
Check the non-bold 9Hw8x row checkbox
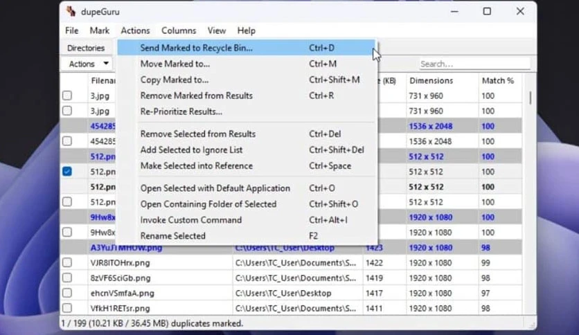click(x=67, y=232)
